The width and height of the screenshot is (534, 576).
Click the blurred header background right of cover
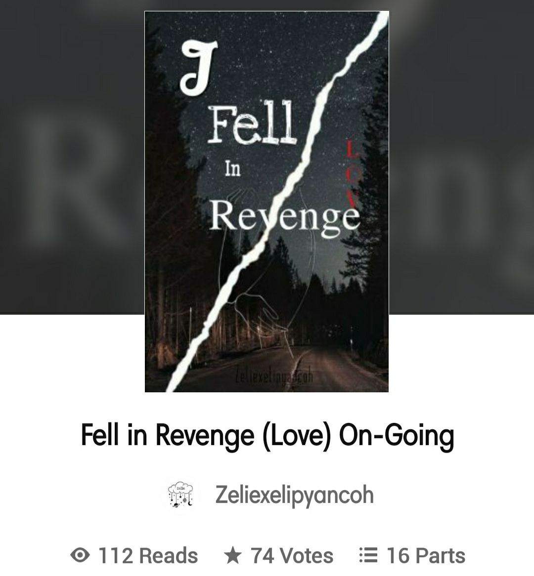(x=461, y=157)
